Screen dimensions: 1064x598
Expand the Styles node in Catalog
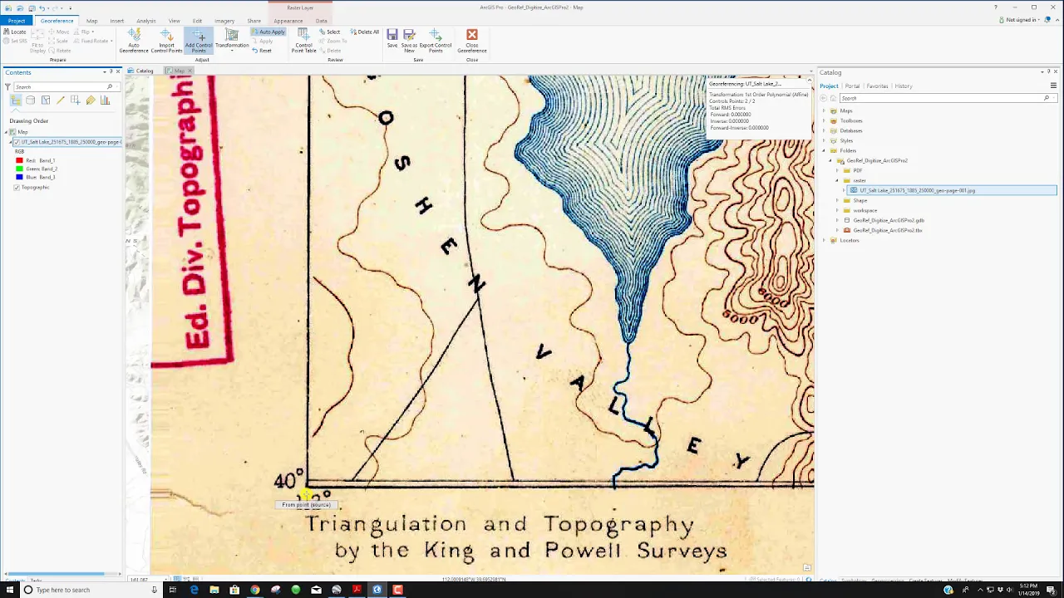click(x=824, y=140)
